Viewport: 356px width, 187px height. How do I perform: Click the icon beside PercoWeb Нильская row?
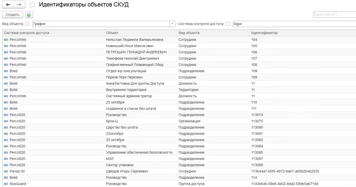6,39
